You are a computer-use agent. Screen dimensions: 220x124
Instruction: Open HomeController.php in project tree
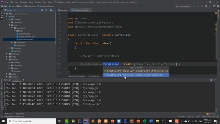[x=27, y=37]
